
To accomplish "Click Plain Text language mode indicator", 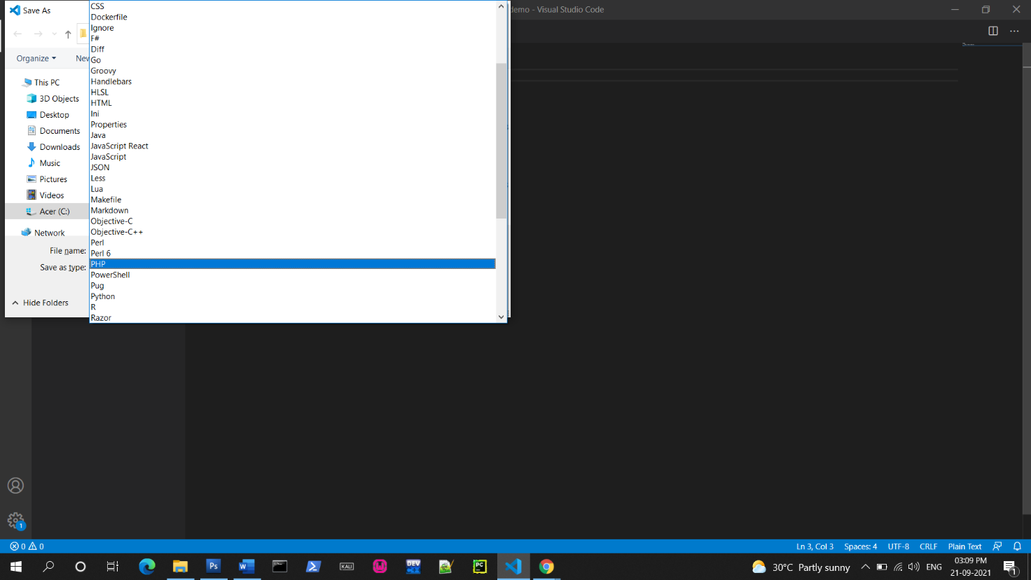I will pos(964,546).
